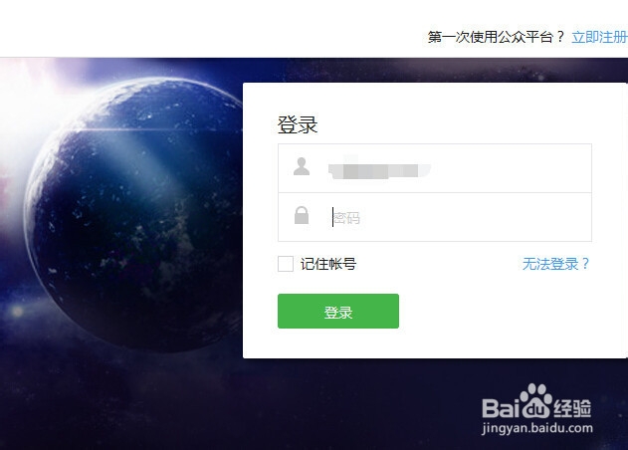Open the 立即注册 registration link
628x450 pixels.
(599, 37)
